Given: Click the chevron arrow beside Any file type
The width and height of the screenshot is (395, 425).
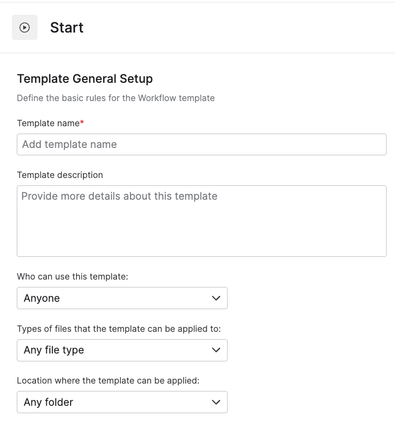Looking at the screenshot, I should [x=216, y=350].
